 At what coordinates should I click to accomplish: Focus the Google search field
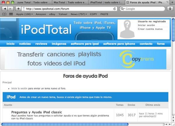tap(142, 9)
